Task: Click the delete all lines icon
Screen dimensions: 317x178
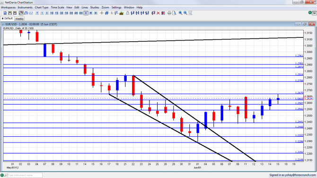Action: coord(163,13)
